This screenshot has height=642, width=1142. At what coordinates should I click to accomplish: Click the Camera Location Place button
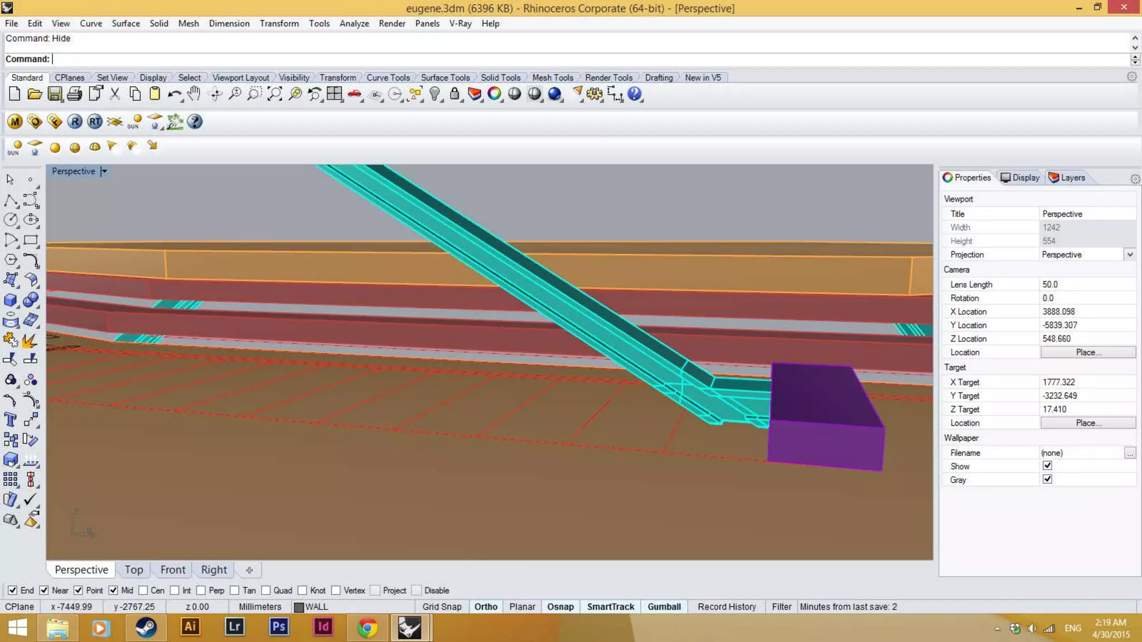(x=1088, y=352)
